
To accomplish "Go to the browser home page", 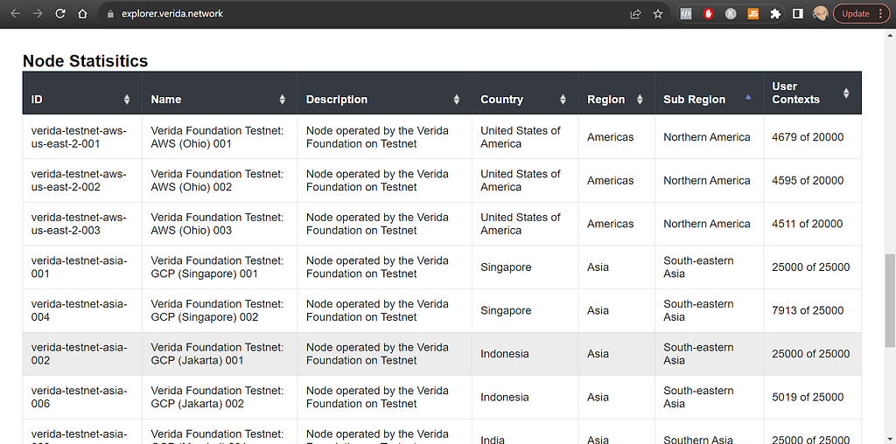I will 82,14.
